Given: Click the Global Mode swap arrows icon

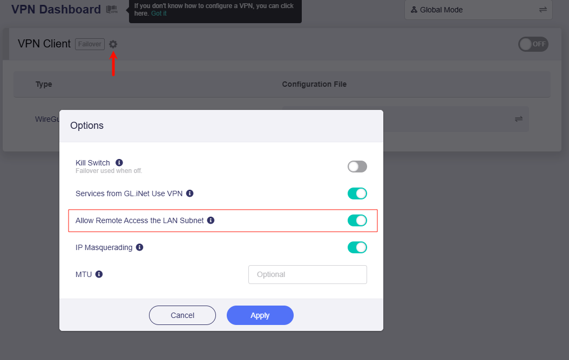Looking at the screenshot, I should click(x=543, y=10).
